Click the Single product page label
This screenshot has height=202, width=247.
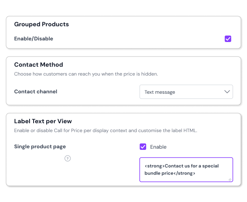pos(40,147)
